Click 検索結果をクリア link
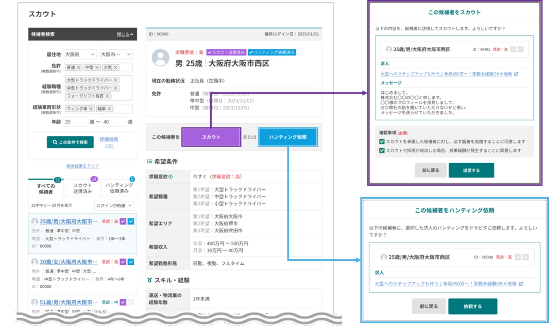Image resolution: width=549 pixels, height=328 pixels. click(x=82, y=166)
